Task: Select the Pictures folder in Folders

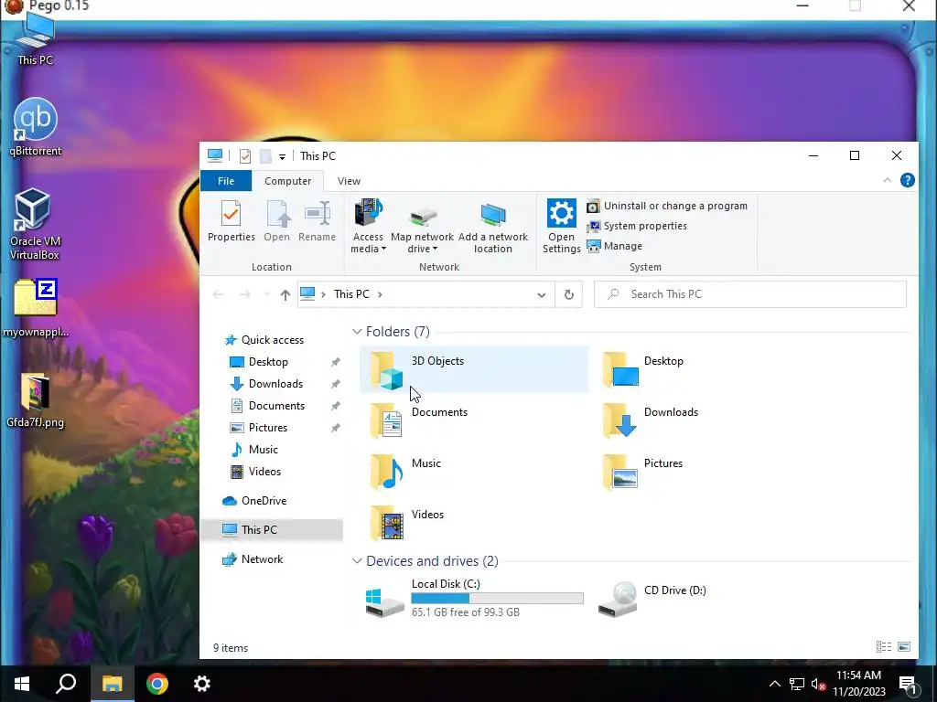Action: [x=705, y=472]
